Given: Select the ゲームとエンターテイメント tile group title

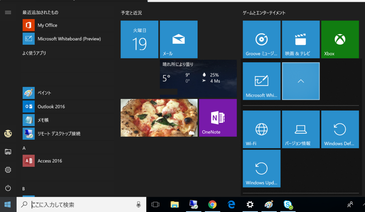Looking at the screenshot, I should (264, 13).
